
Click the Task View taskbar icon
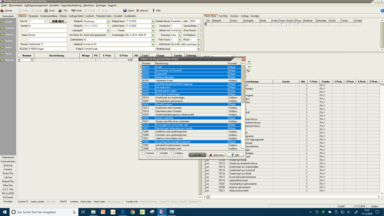click(83, 212)
